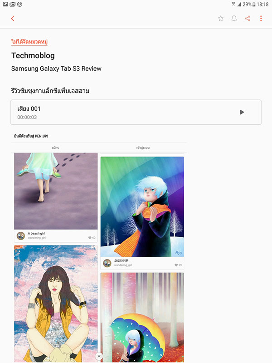Viewport: 272px width, 363px height.
Task: Open the uncategorized category link
Action: point(29,42)
